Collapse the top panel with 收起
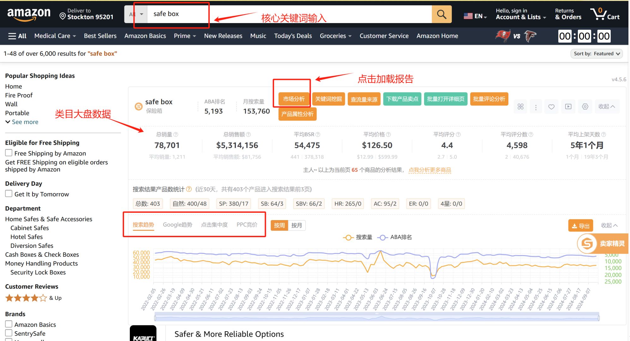Screen dimensions: 630x341 (607, 107)
